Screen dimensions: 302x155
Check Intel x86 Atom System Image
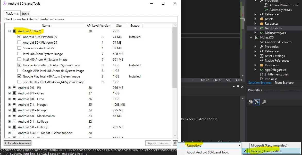pyautogui.click(x=19, y=54)
